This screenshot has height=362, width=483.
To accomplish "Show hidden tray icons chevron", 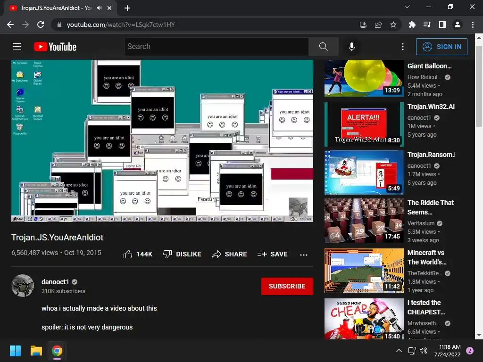I will click(399, 351).
